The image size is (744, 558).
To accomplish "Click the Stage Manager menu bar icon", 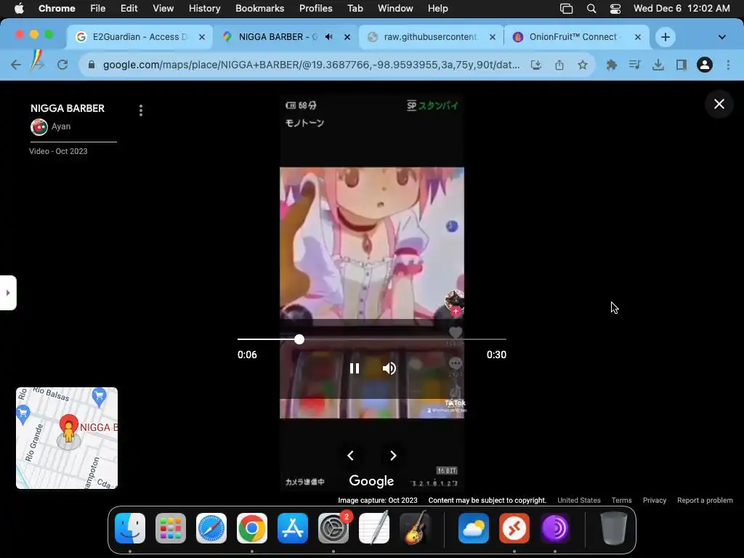I will click(x=566, y=9).
